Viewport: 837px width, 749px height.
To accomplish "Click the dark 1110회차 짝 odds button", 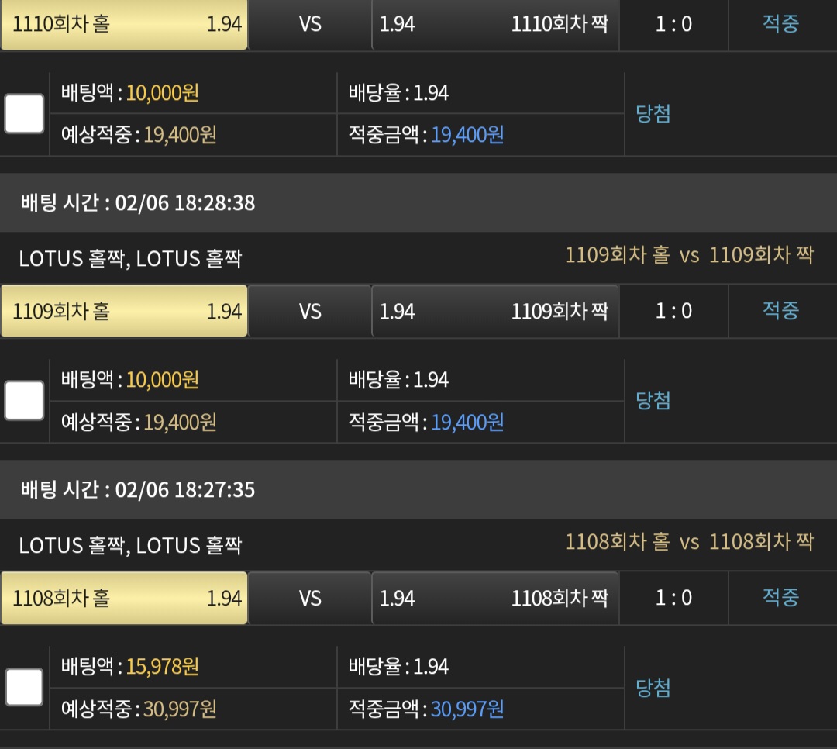I will [494, 24].
